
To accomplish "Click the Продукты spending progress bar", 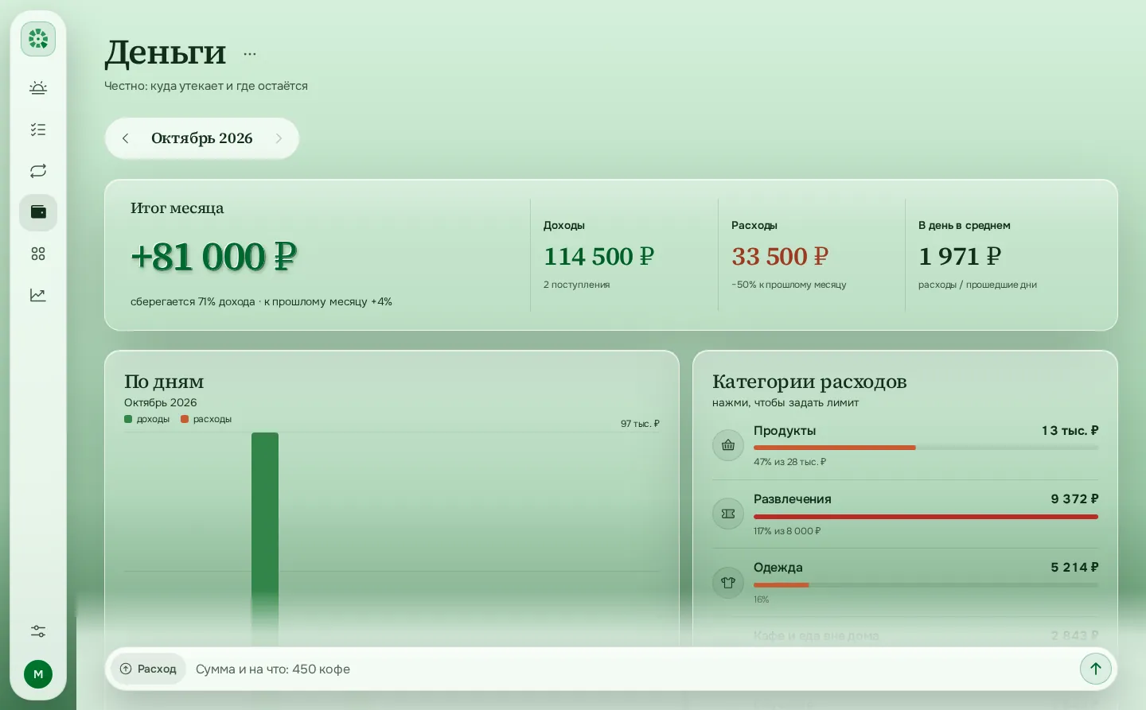I will pyautogui.click(x=926, y=448).
